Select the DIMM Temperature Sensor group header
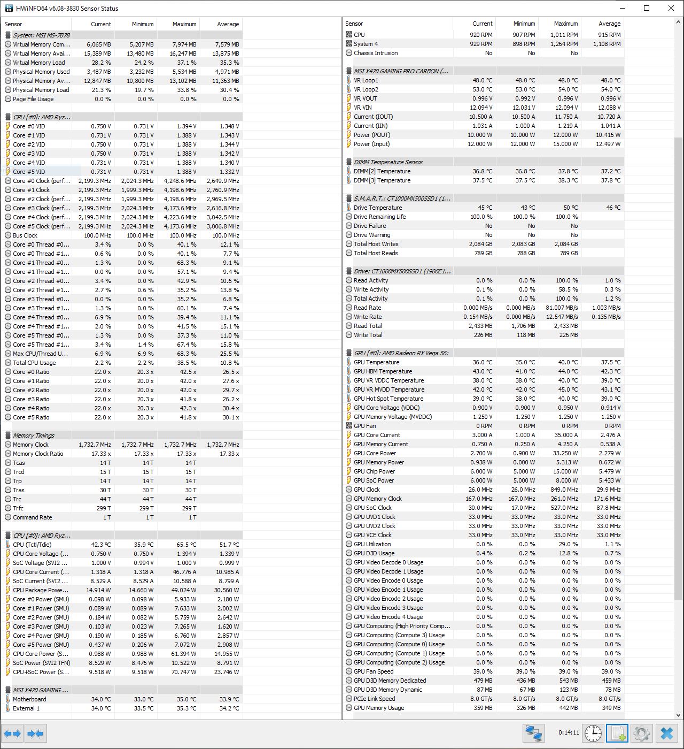The width and height of the screenshot is (684, 749). pos(484,162)
